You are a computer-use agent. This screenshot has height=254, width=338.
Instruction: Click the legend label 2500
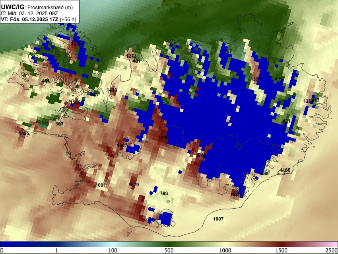[x=332, y=250]
